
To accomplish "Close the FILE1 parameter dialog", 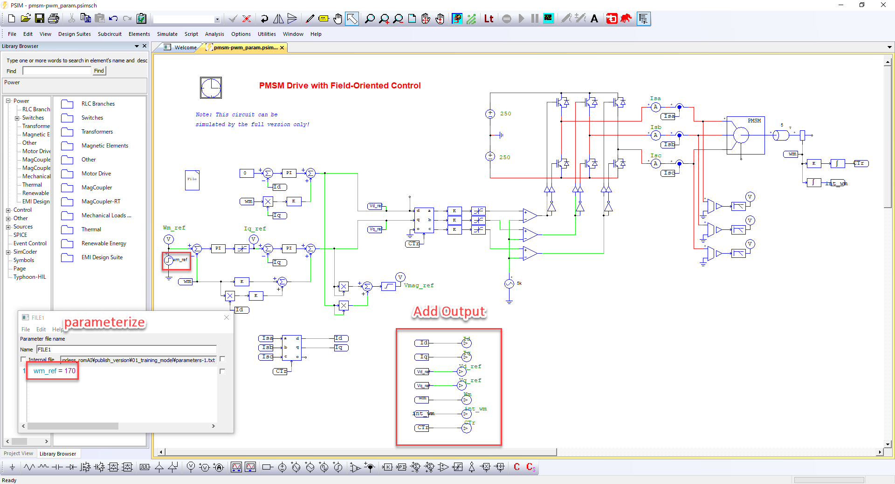I will pos(227,317).
